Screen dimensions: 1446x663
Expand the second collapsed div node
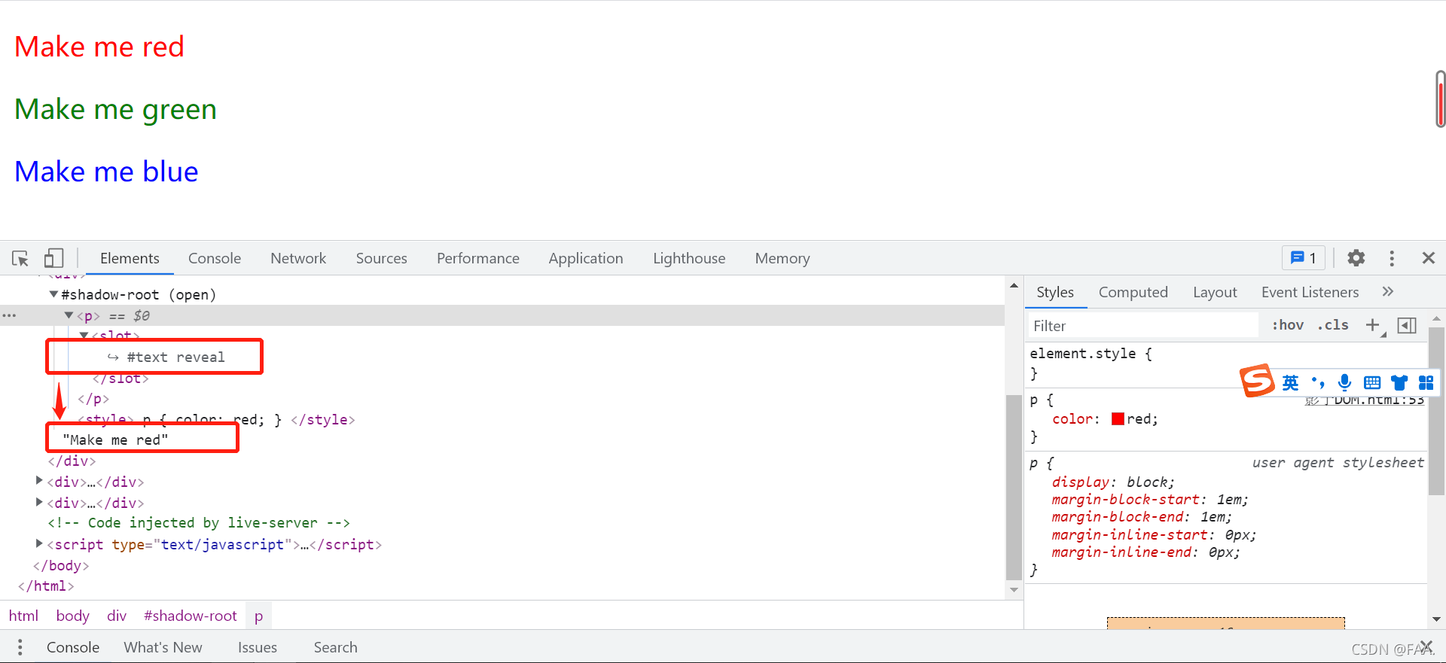(x=39, y=501)
